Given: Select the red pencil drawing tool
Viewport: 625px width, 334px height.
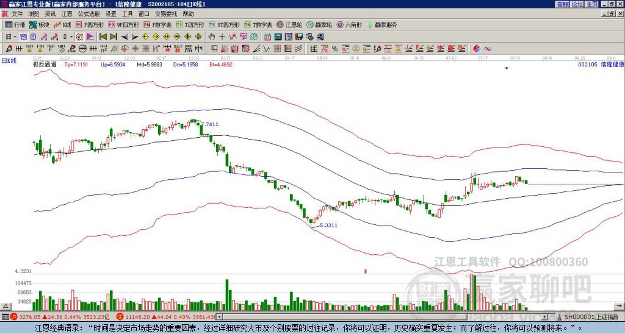Looking at the screenshot, I should coord(9,49).
